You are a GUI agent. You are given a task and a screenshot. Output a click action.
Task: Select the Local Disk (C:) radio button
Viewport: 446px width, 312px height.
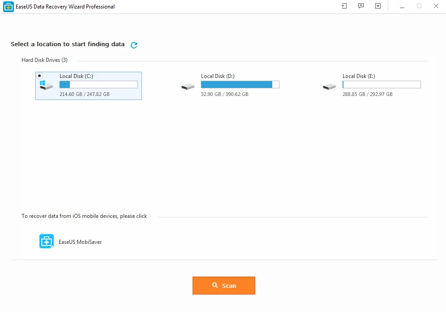click(40, 76)
